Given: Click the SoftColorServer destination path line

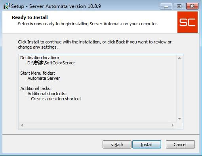Looking at the screenshot, I should [x=51, y=63].
